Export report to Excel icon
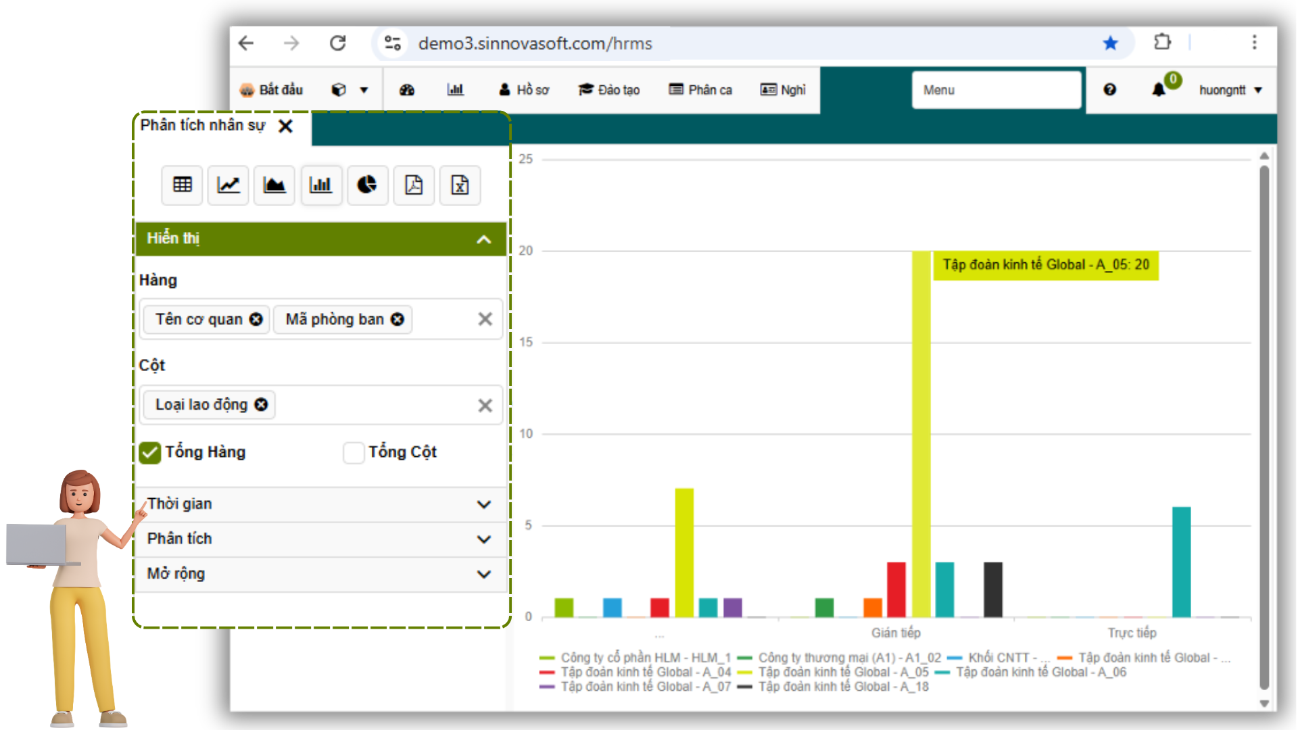 460,185
